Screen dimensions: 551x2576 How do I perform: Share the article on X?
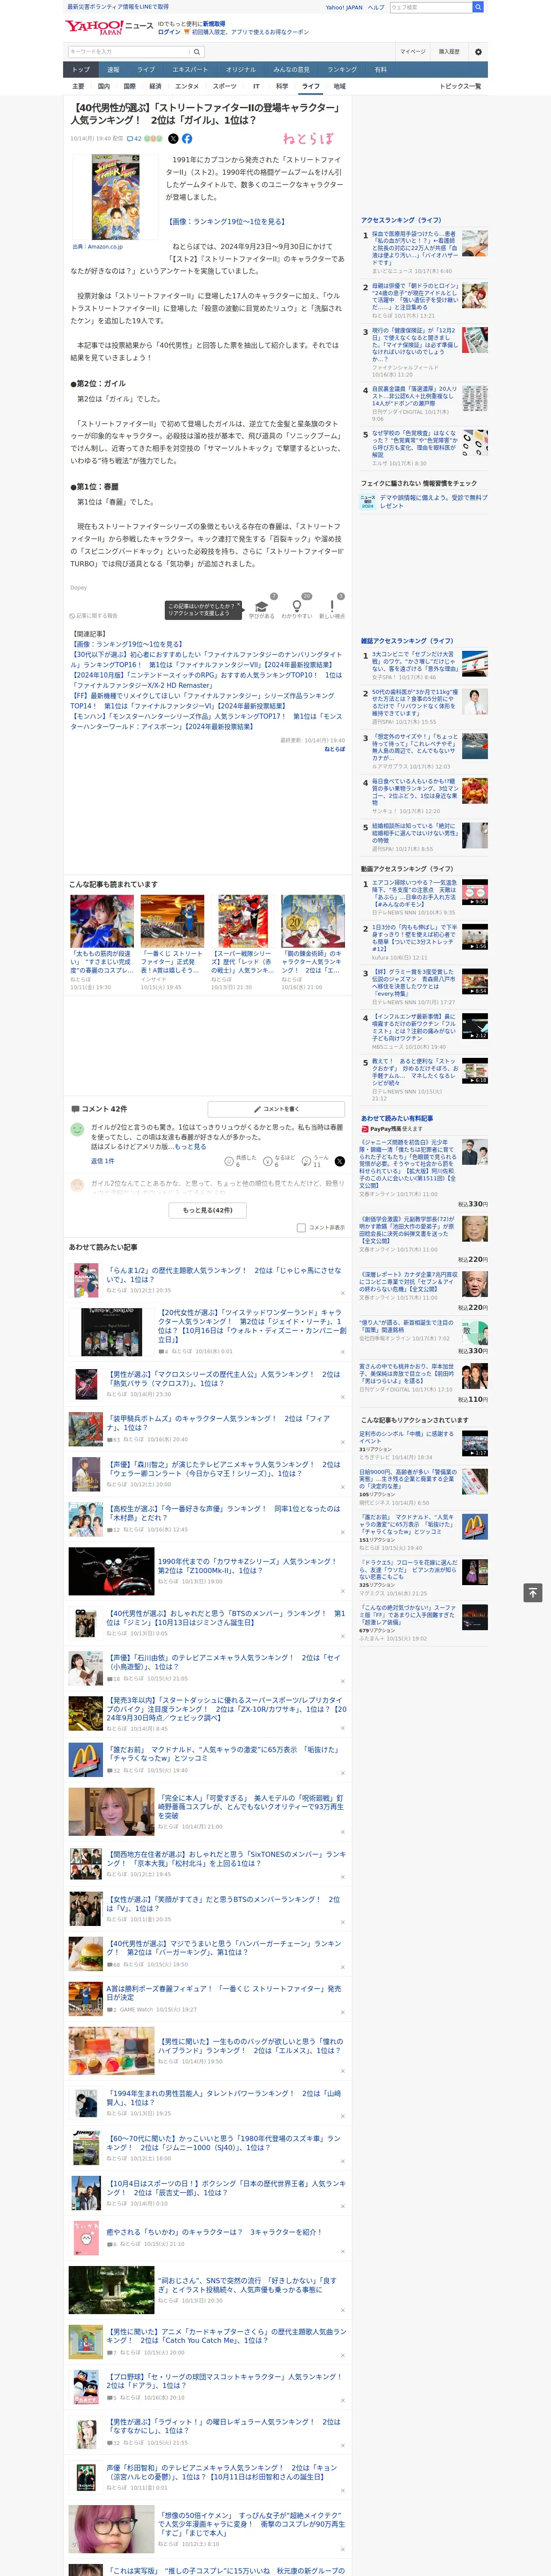click(173, 139)
